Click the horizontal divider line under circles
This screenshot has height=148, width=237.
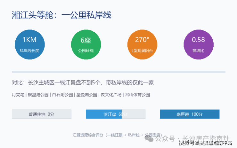[118, 72]
